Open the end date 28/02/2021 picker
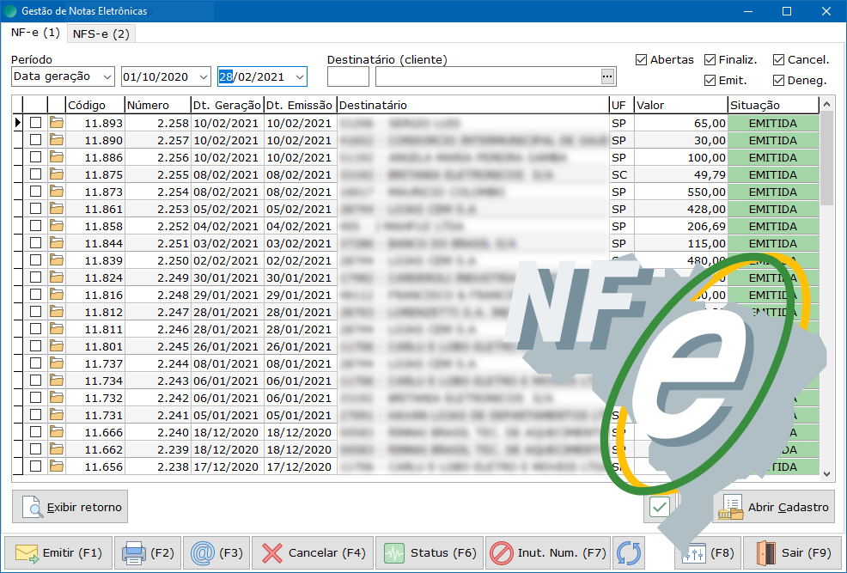This screenshot has width=847, height=573. pos(262,76)
